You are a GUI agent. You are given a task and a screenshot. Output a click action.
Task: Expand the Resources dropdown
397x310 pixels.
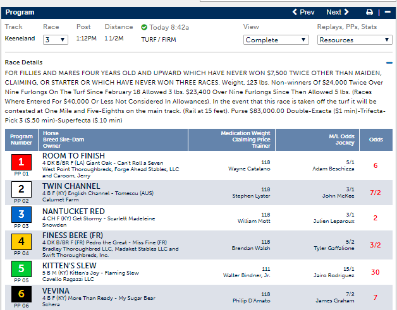pos(354,40)
